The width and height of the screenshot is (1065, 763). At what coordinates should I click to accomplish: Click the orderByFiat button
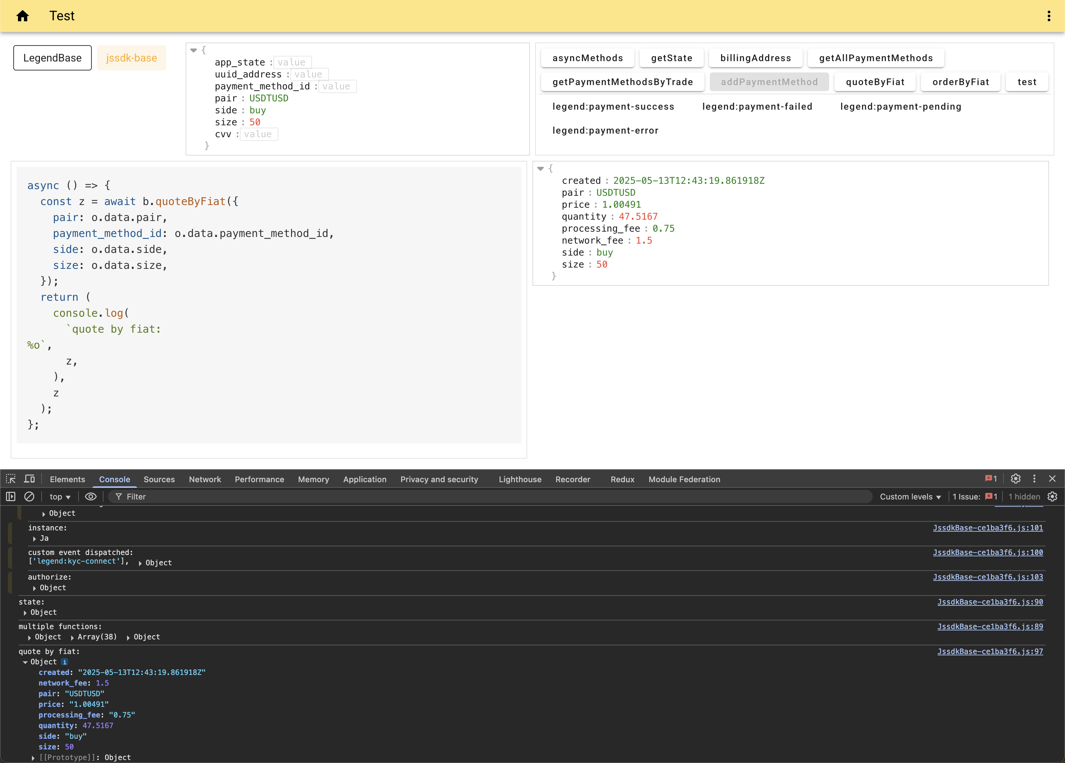click(x=961, y=82)
